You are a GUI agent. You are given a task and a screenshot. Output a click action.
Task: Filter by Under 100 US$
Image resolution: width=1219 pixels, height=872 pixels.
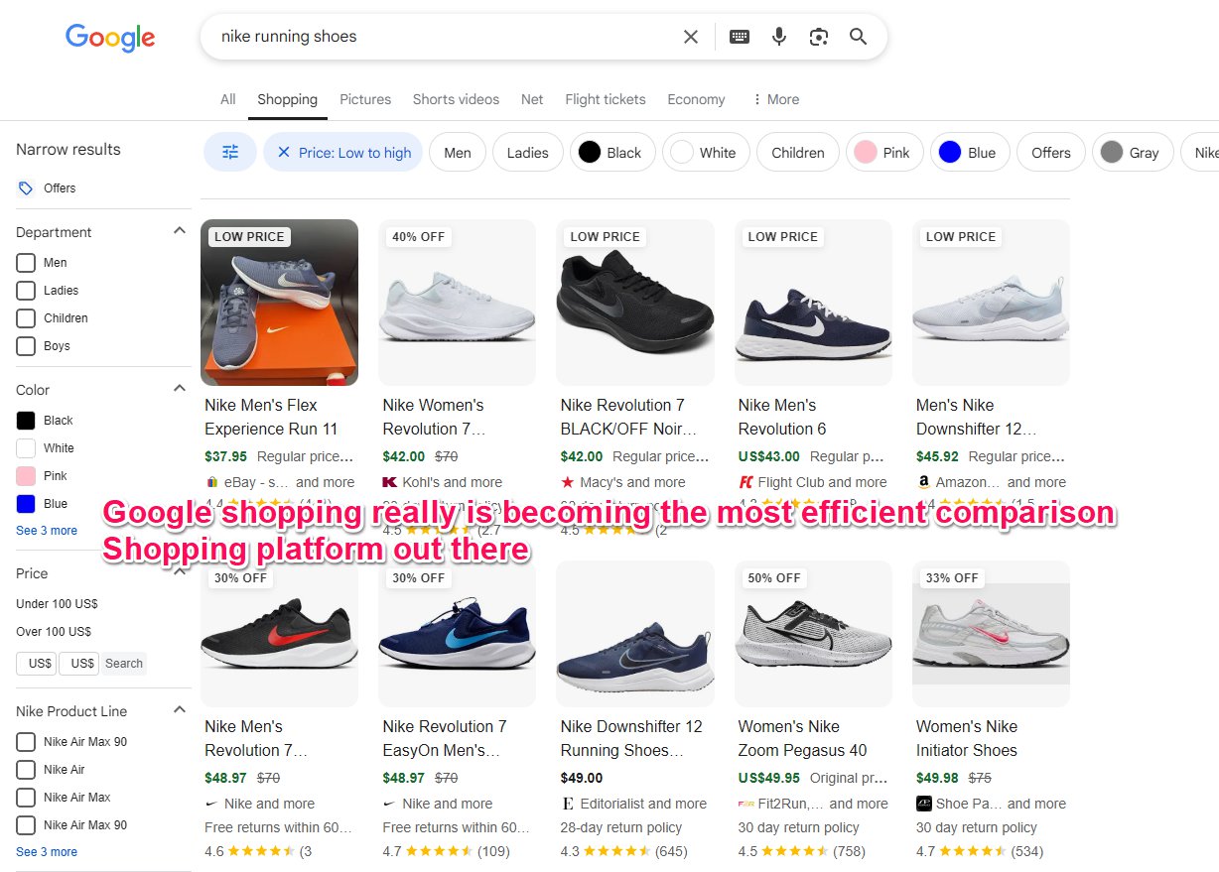click(57, 604)
